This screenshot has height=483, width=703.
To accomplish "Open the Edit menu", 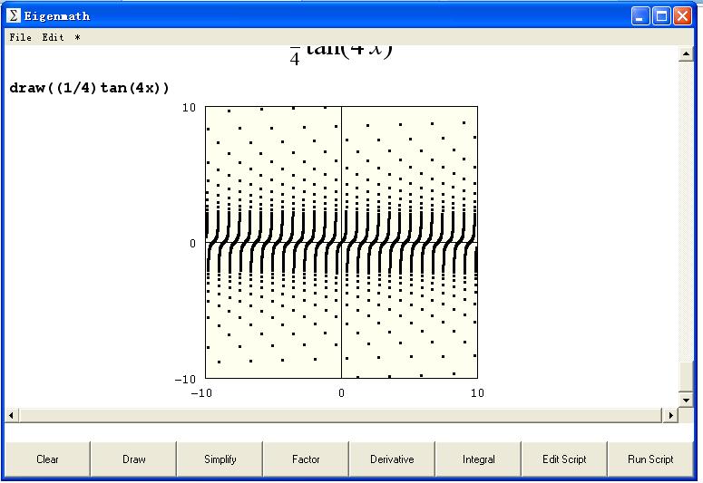I will point(53,38).
